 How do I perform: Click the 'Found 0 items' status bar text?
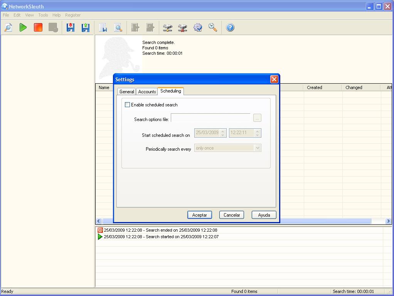244,291
